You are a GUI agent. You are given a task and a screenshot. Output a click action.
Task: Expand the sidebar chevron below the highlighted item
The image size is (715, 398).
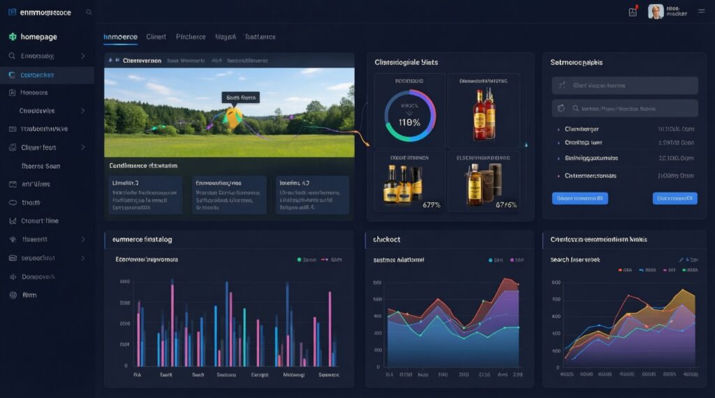coord(83,111)
